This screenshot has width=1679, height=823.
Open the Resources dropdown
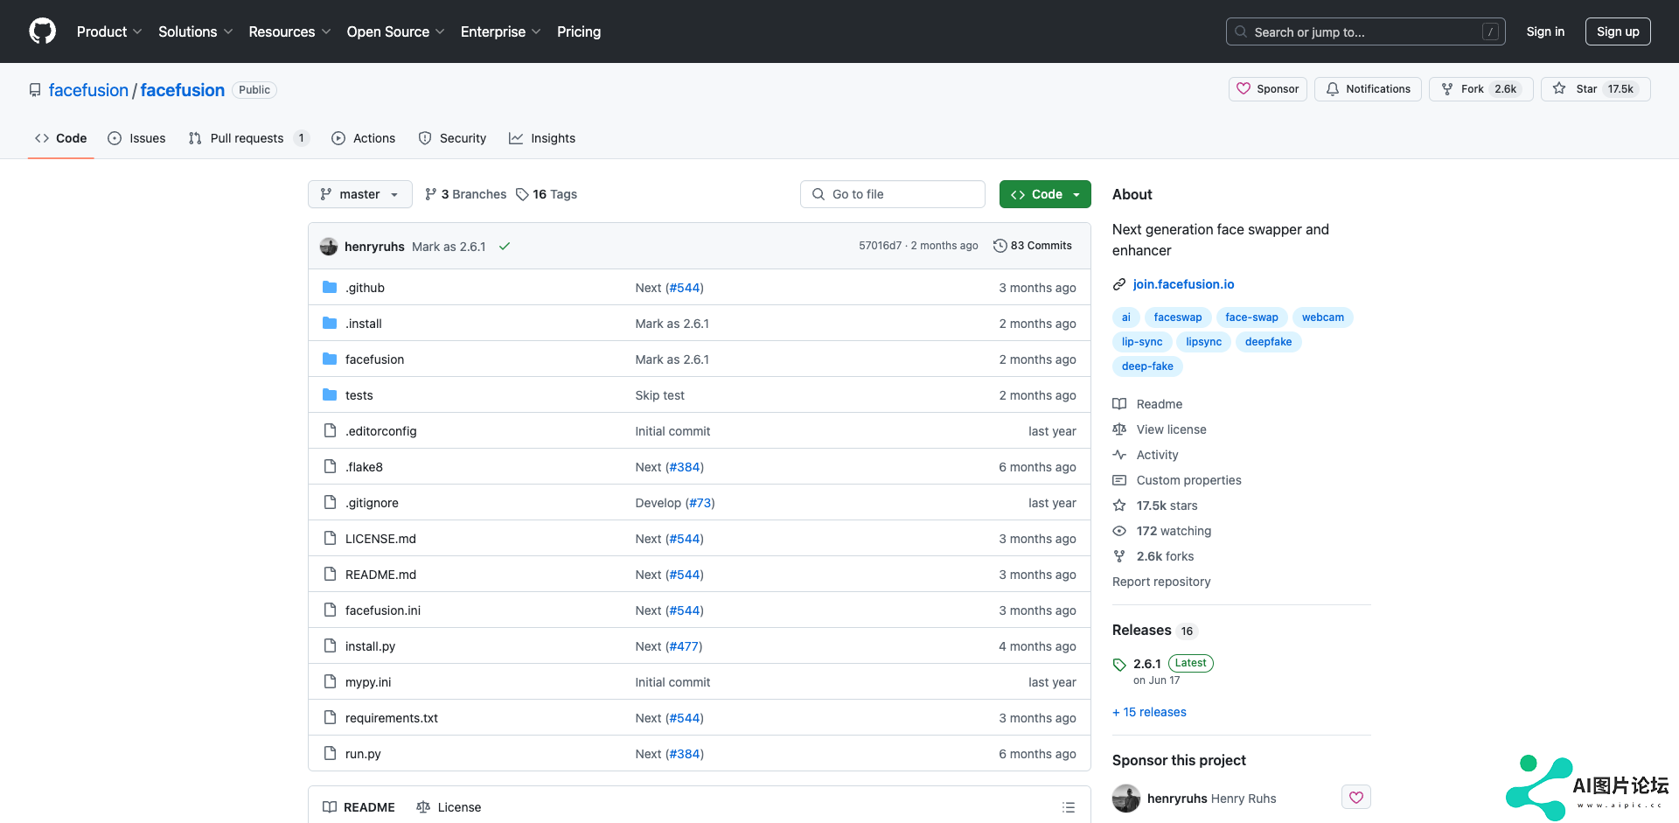[289, 31]
